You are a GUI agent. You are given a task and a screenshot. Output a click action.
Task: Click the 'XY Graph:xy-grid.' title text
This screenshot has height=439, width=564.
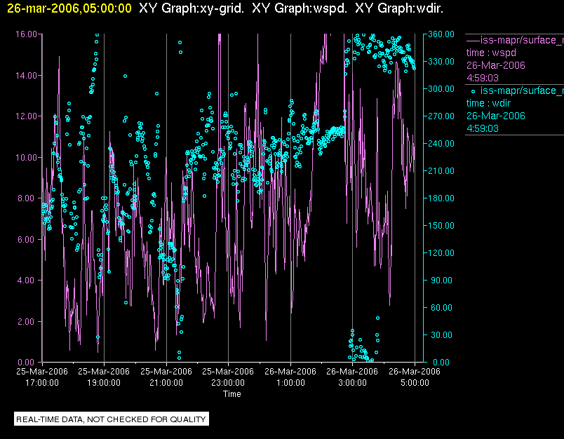192,8
